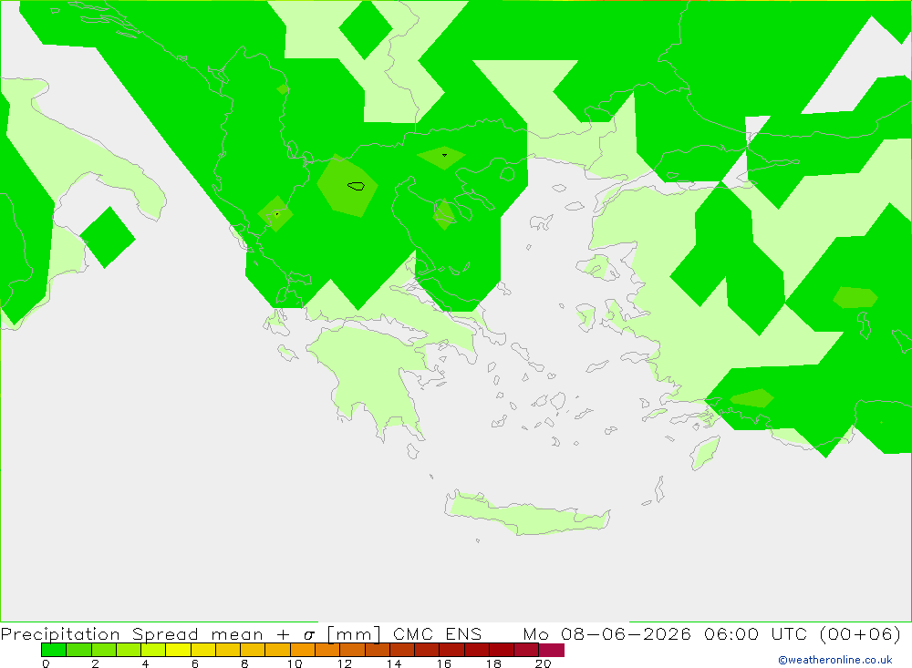The width and height of the screenshot is (912, 668).
Task: Click the 'Precipitation Spread' title text
Action: (x=99, y=633)
